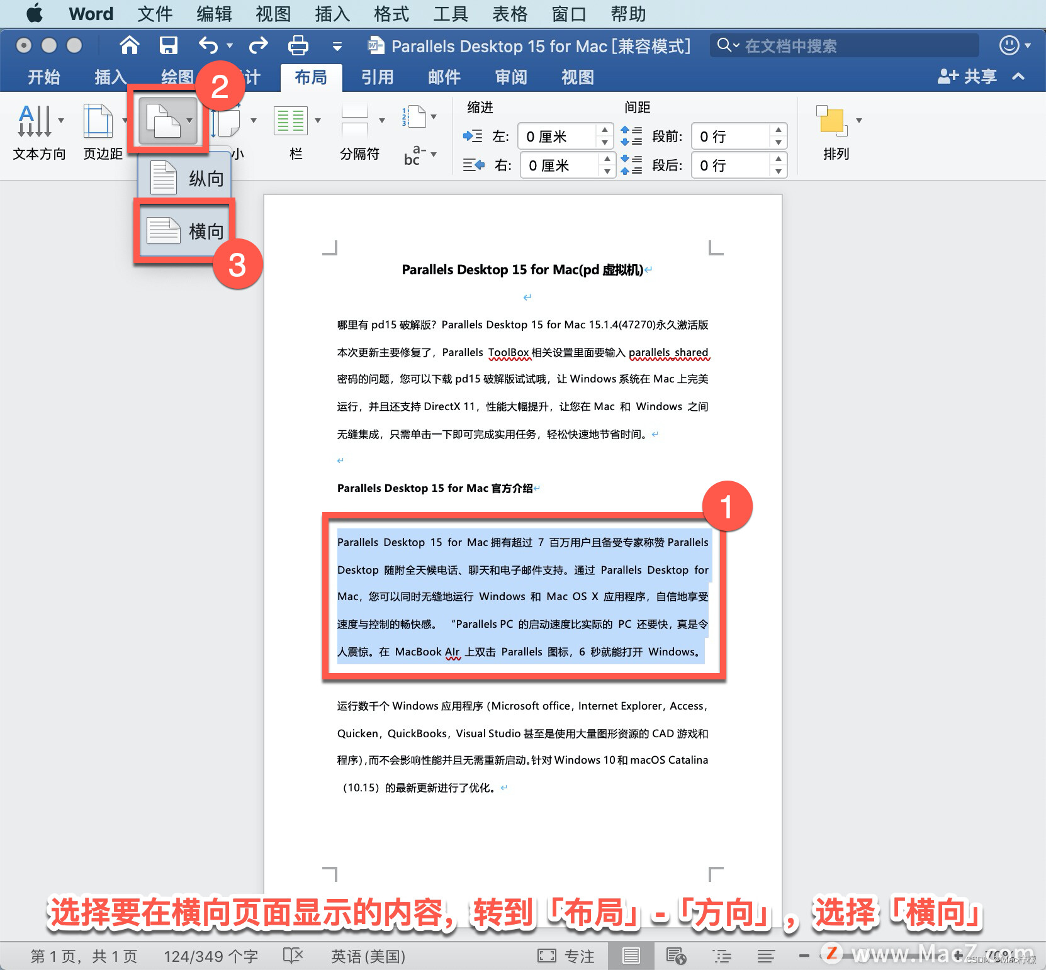1046x970 pixels.
Task: Click the left indent 左 input field
Action: click(556, 137)
